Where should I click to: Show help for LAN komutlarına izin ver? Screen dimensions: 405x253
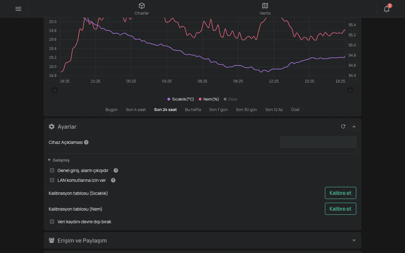click(x=113, y=180)
